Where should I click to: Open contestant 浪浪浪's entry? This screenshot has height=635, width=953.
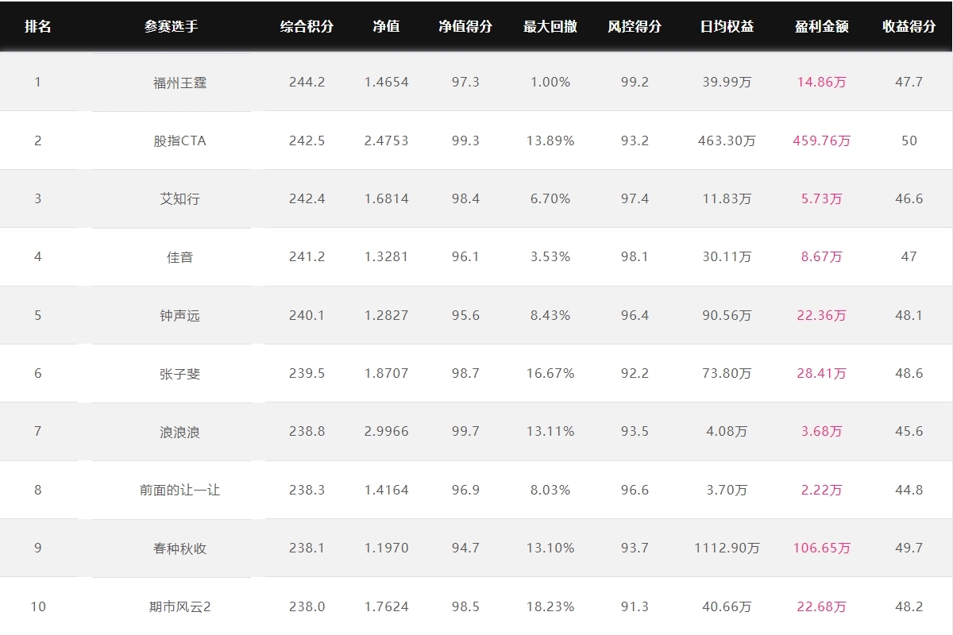tap(179, 432)
